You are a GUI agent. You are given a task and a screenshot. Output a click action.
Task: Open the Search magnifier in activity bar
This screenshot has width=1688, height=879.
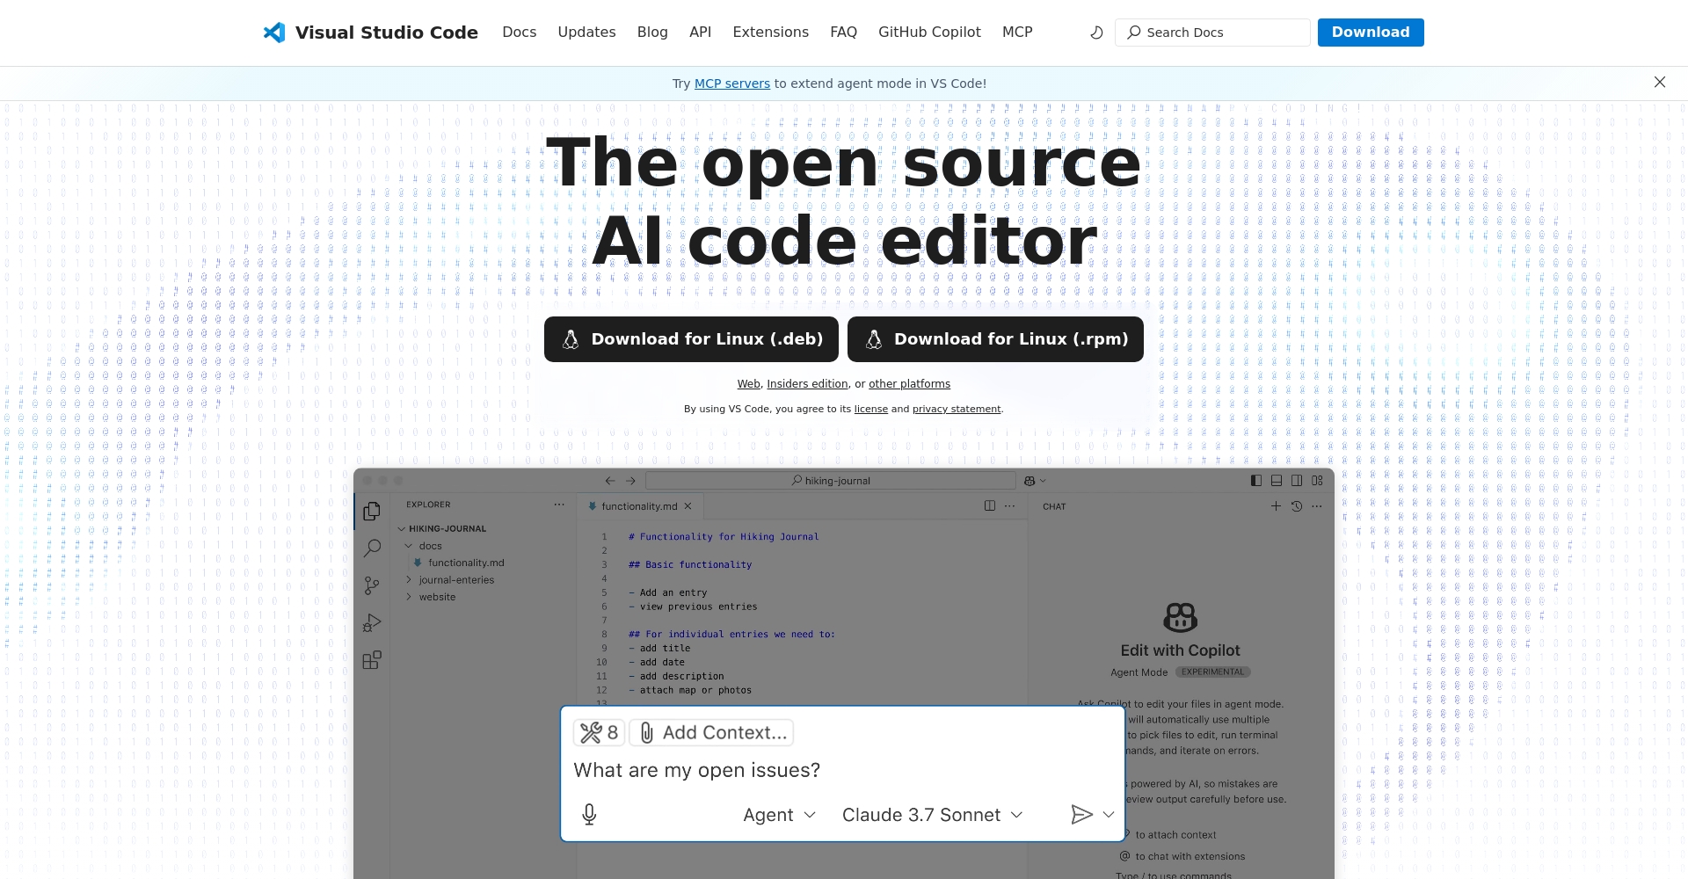pos(372,548)
